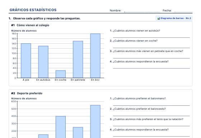201x138 pixels.
Task: Click the '100' y-axis value in chart 1
Action: (14, 53)
